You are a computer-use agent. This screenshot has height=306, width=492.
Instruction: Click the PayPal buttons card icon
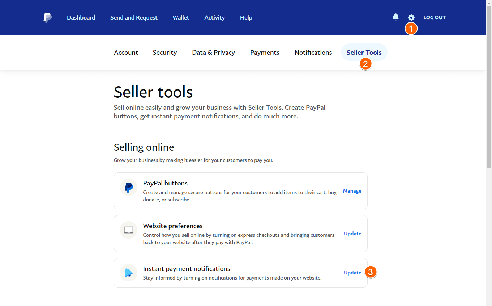(x=129, y=187)
